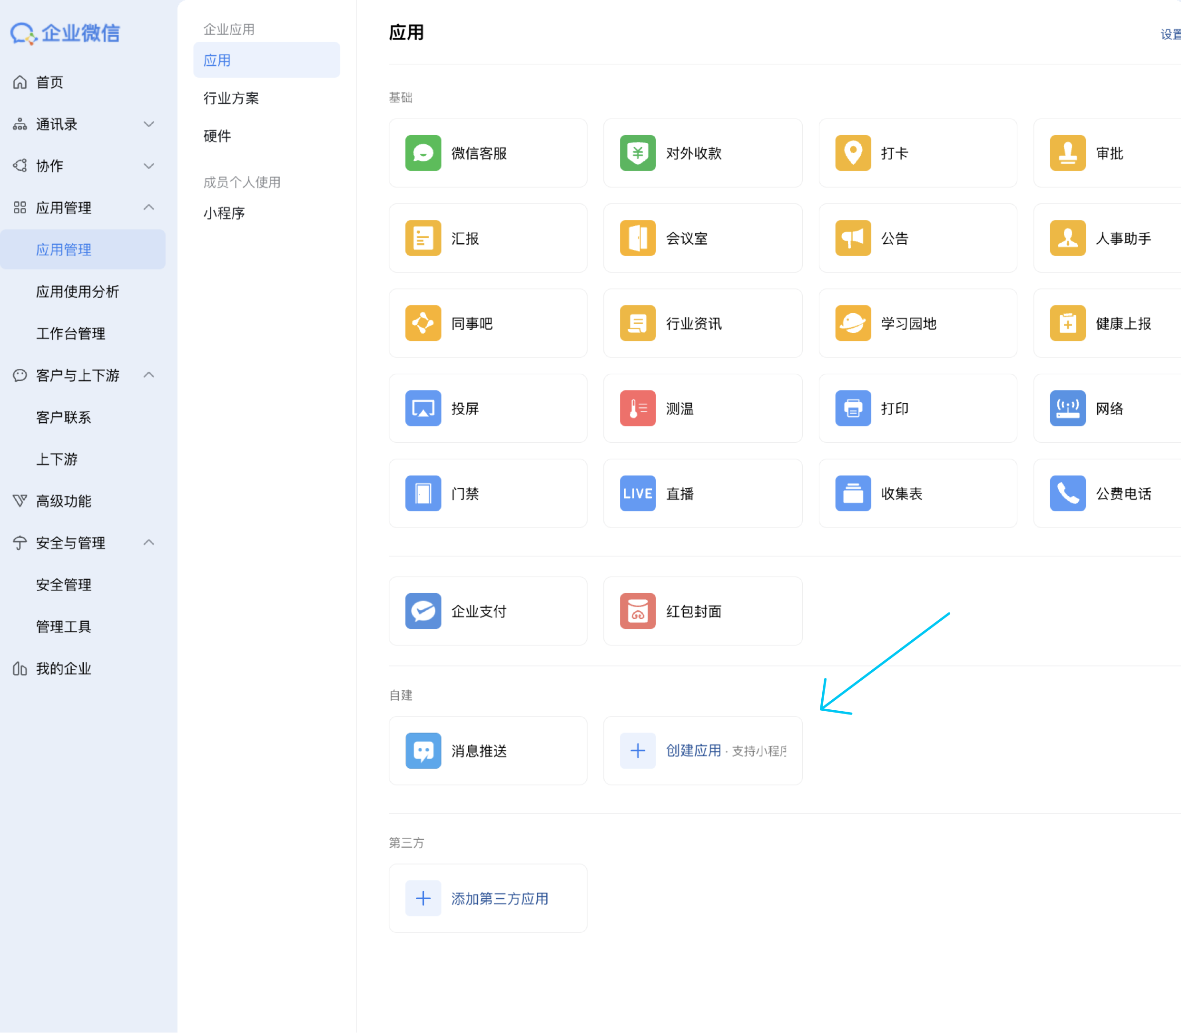Switch to the 硬件 tab
This screenshot has height=1033, width=1181.
coord(217,136)
